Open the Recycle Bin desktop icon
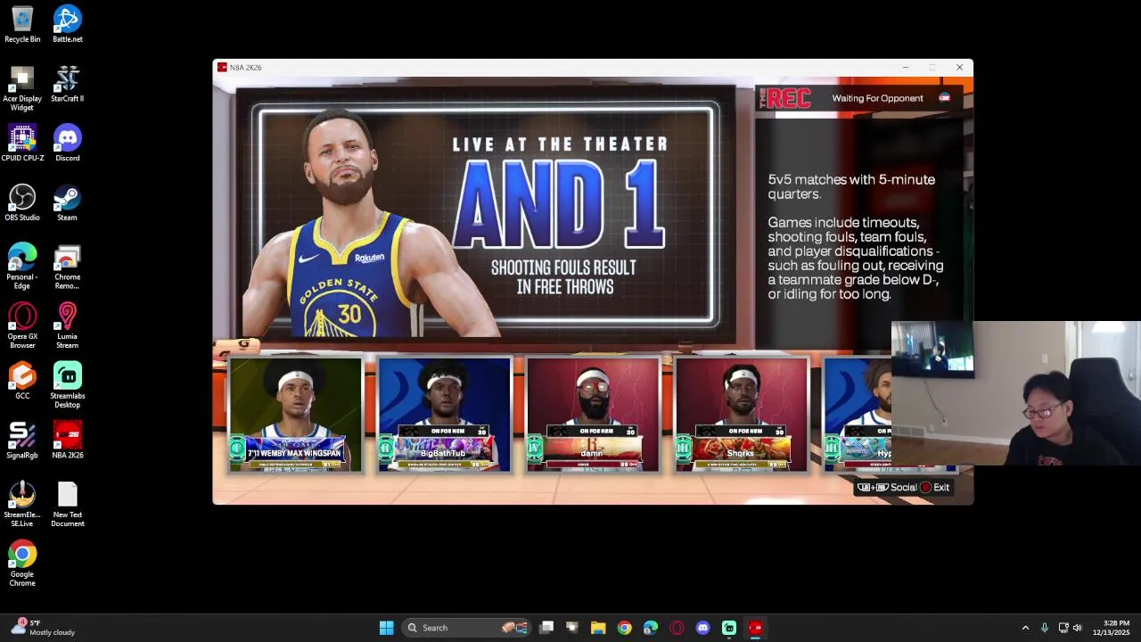 pyautogui.click(x=22, y=25)
